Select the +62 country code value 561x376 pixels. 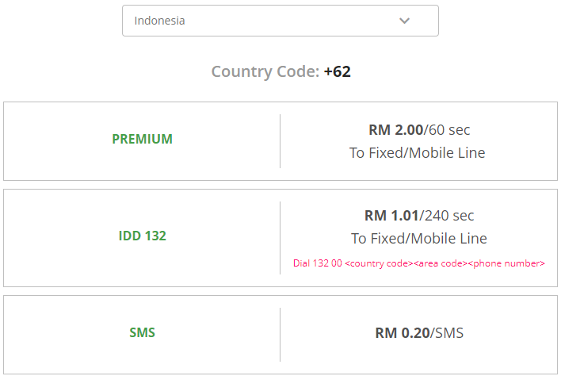tap(338, 71)
